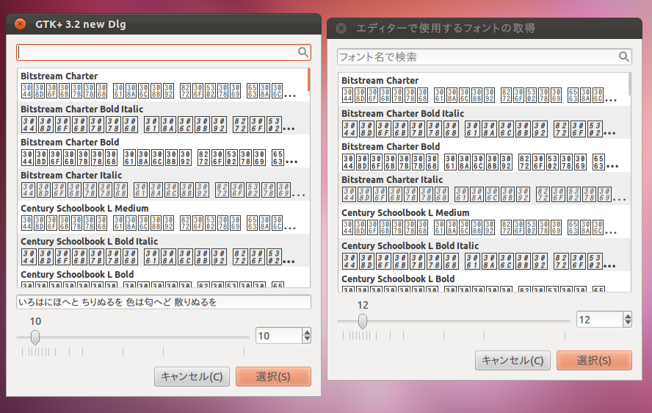Click the preview text field in left dialog
This screenshot has width=652, height=413.
[x=164, y=302]
